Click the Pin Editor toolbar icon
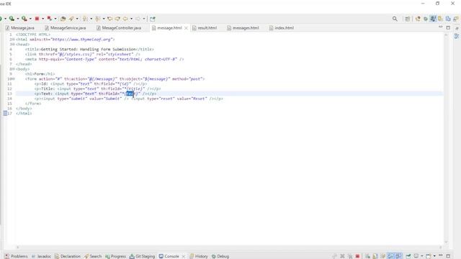Viewport: 461px width, 259px height. (152, 19)
